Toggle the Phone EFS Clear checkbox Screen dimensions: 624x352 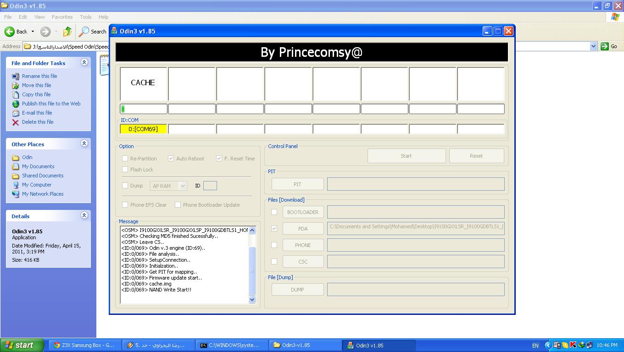pos(125,205)
